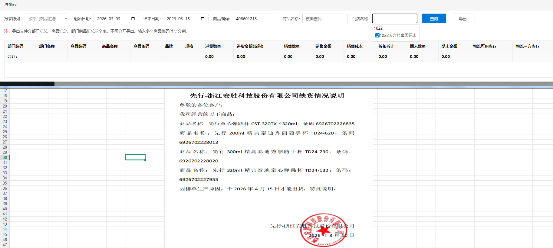This screenshot has width=553, height=248.
Task: Select spreadsheet row header 30
Action: click(x=5, y=157)
